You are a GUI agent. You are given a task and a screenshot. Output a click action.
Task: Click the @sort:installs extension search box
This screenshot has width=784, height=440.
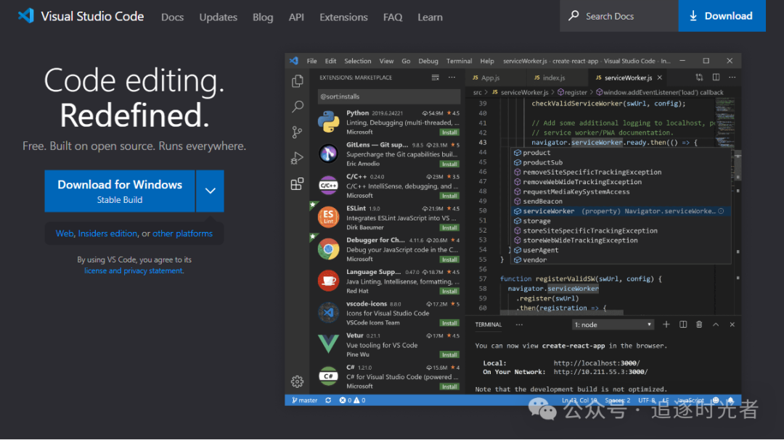coord(389,96)
